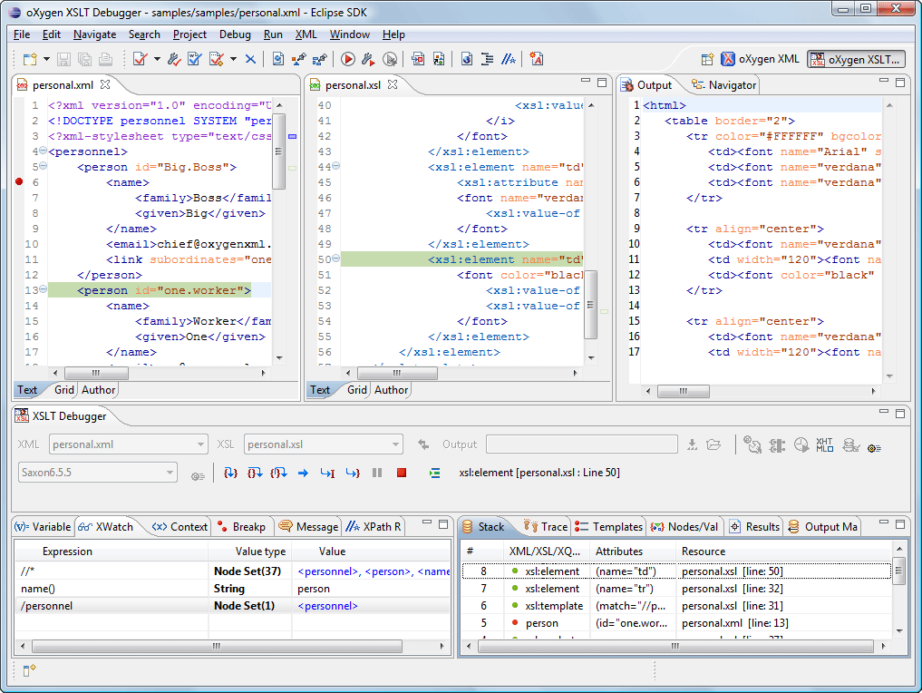Switch personal.xml editor to Author mode
This screenshot has width=922, height=693.
point(98,389)
